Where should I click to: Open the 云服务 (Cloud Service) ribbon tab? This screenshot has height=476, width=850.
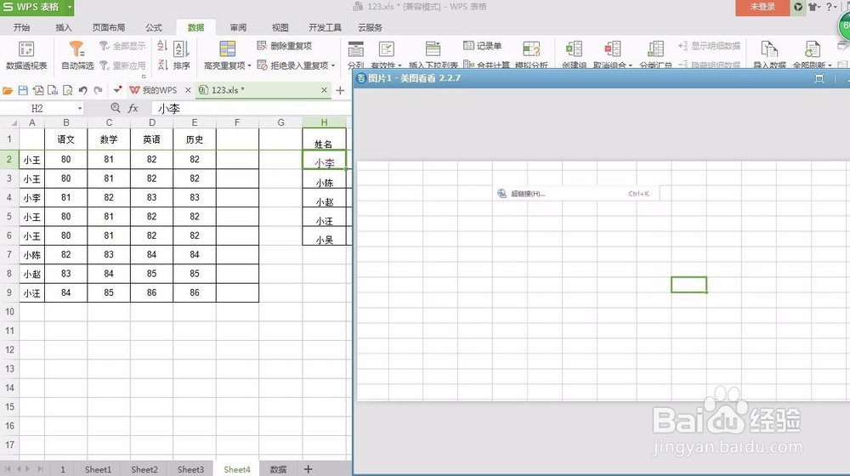click(370, 28)
